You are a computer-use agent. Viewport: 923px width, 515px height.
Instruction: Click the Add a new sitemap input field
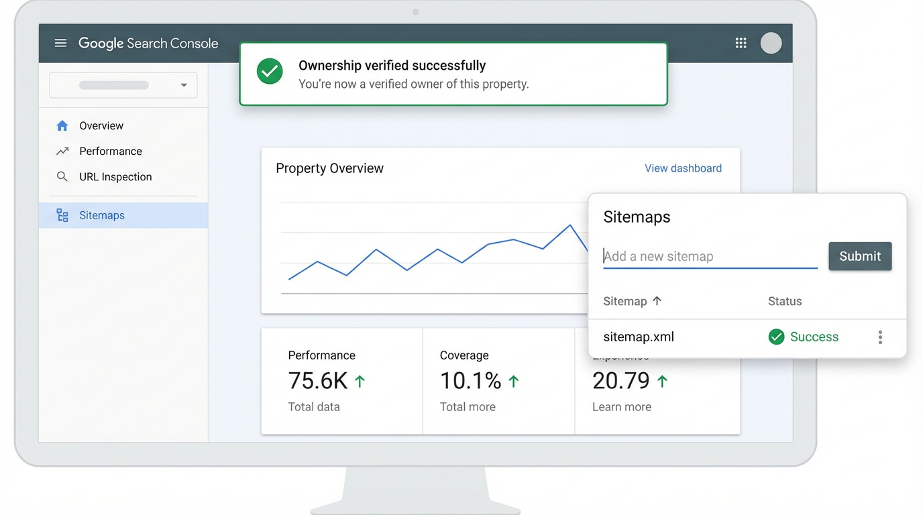(710, 256)
